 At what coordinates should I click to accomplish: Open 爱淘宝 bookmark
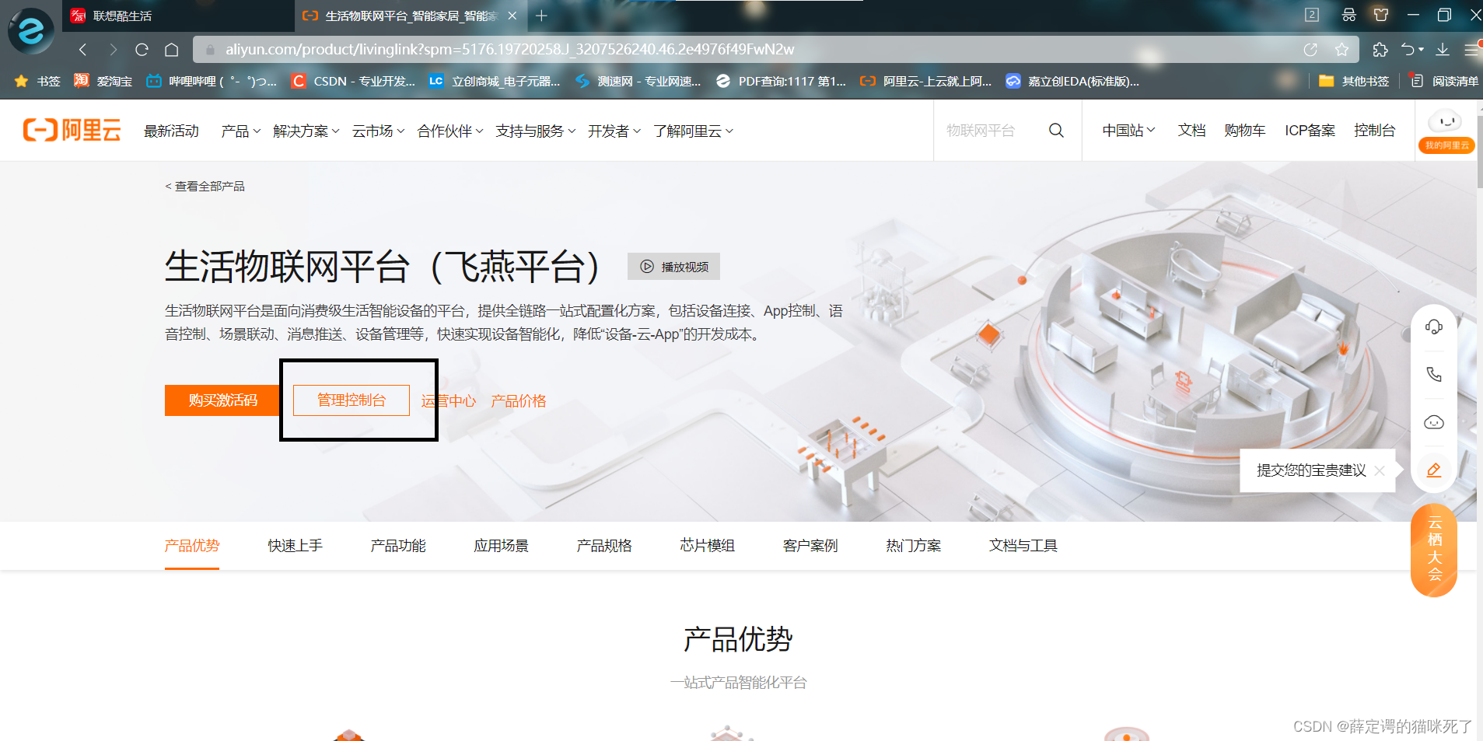tap(103, 81)
